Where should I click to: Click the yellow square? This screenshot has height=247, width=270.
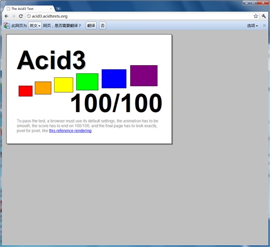63,85
